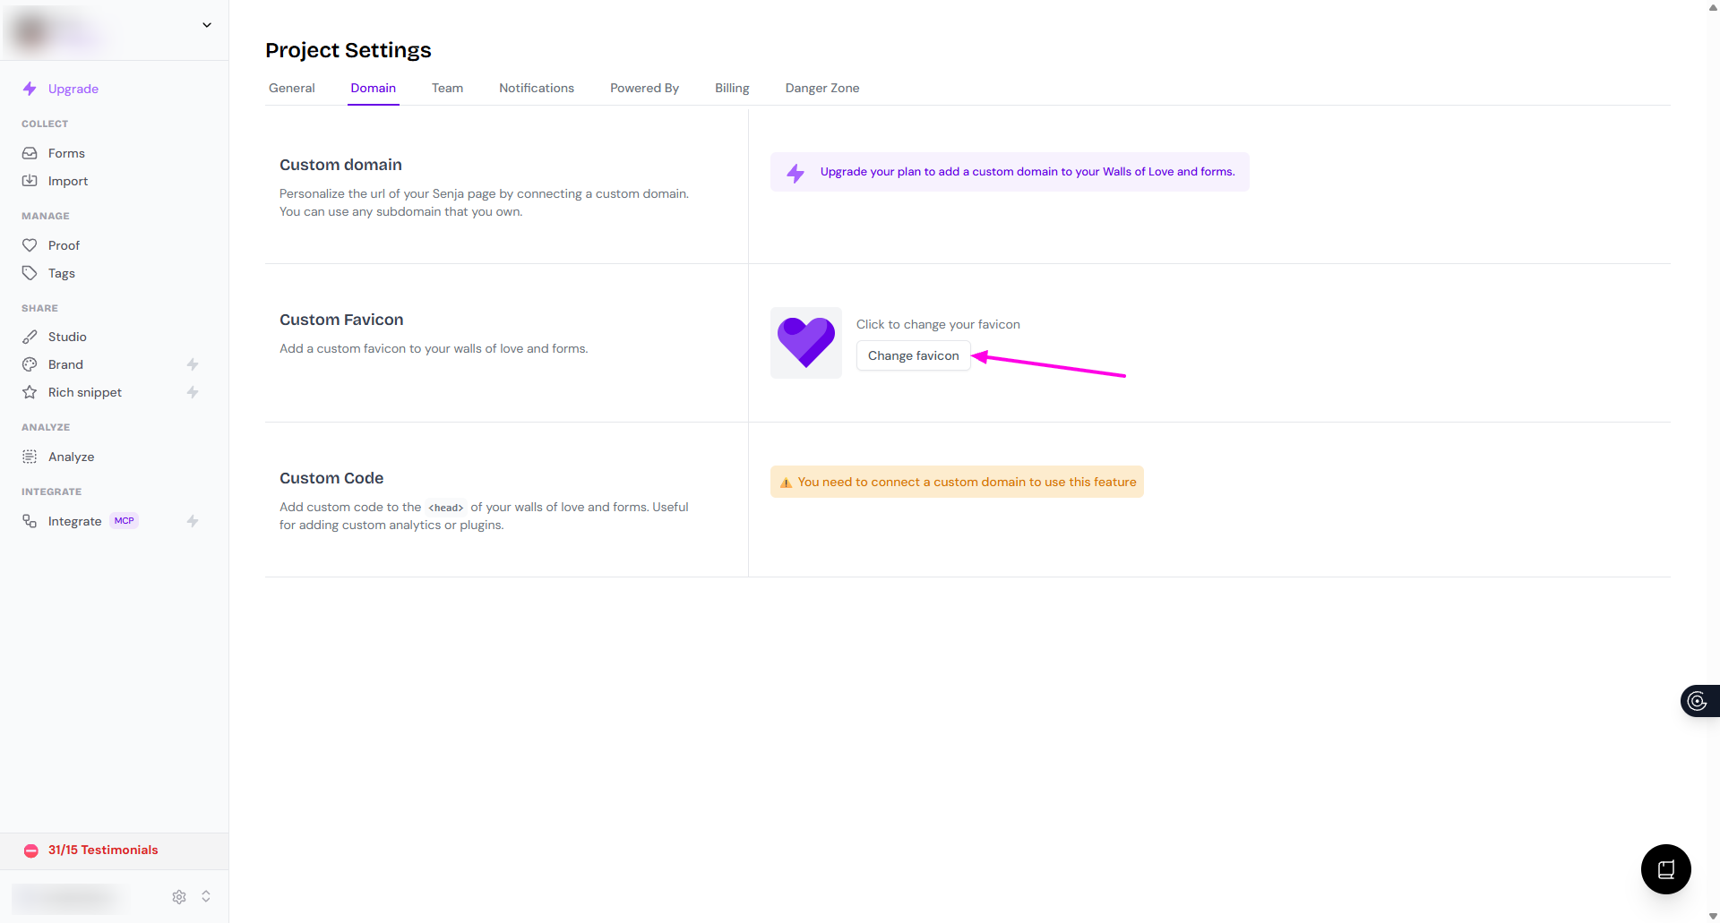Click the Forms inbox icon in sidebar
The width and height of the screenshot is (1720, 923).
coord(30,153)
